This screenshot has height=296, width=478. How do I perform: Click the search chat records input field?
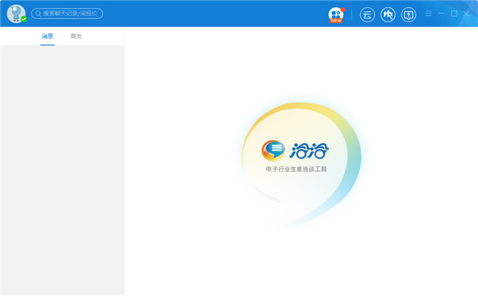click(x=67, y=14)
